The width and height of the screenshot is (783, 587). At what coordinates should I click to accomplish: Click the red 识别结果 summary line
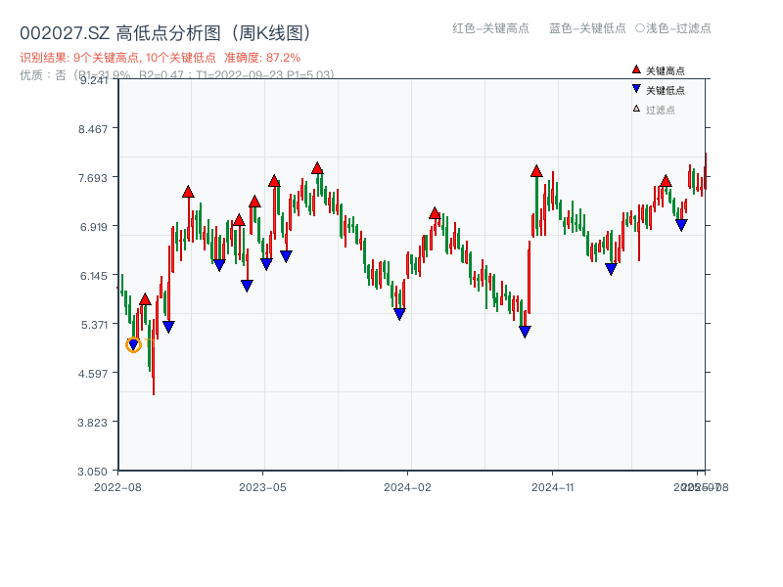tap(160, 58)
